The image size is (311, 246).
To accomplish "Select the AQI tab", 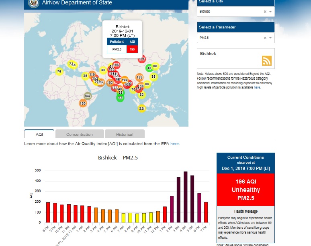I will [39, 134].
